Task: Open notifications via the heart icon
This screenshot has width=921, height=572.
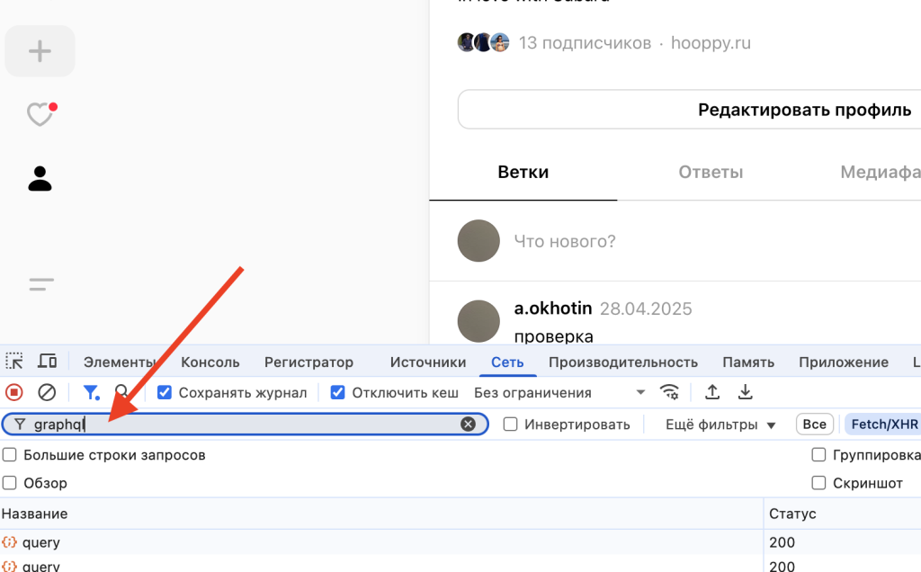Action: coord(40,114)
